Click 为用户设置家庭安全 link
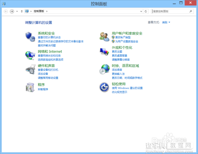Image resolution: width=198 pixels, height=154 pixels. (127, 41)
